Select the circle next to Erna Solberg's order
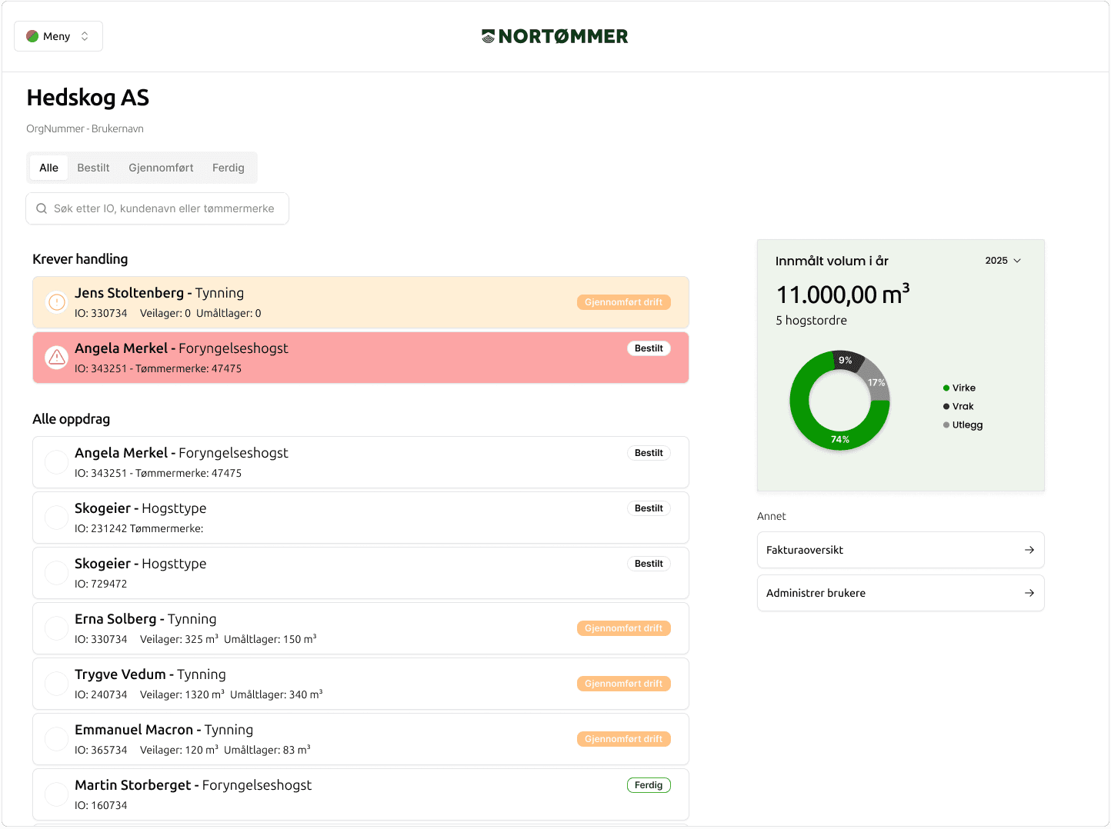 [x=56, y=628]
